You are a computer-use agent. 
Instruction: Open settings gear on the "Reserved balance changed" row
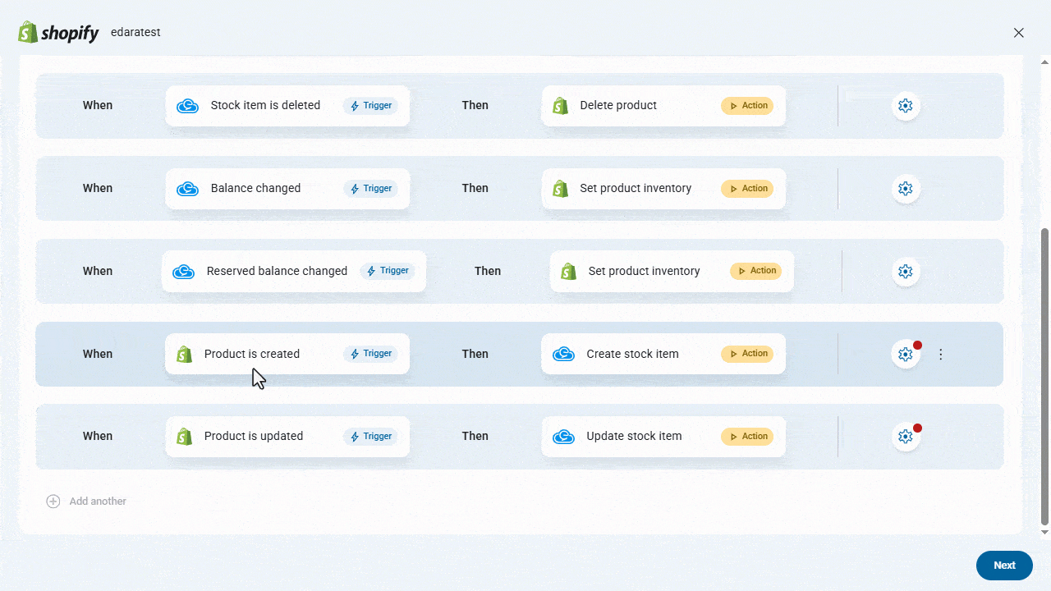point(905,271)
